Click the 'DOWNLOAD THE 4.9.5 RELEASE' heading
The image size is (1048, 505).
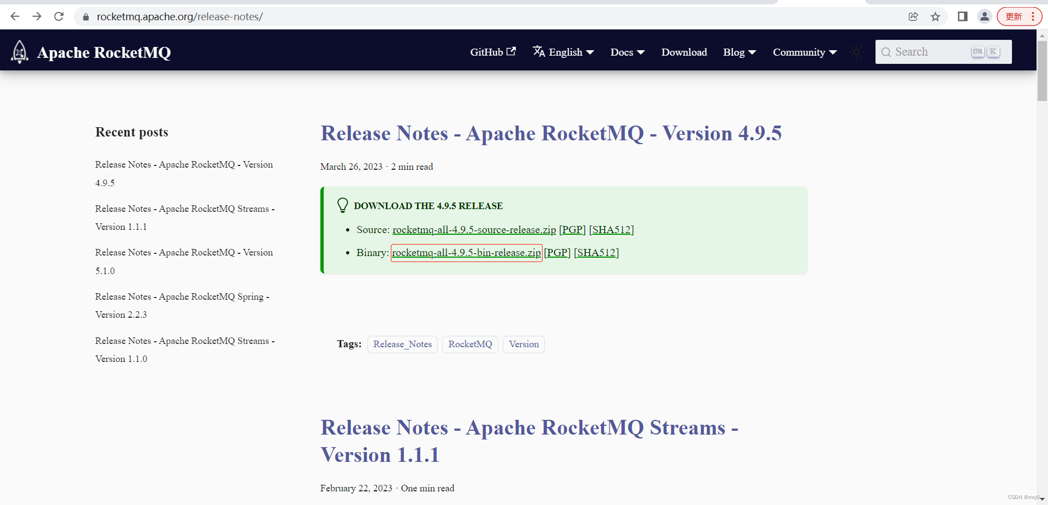coord(428,206)
